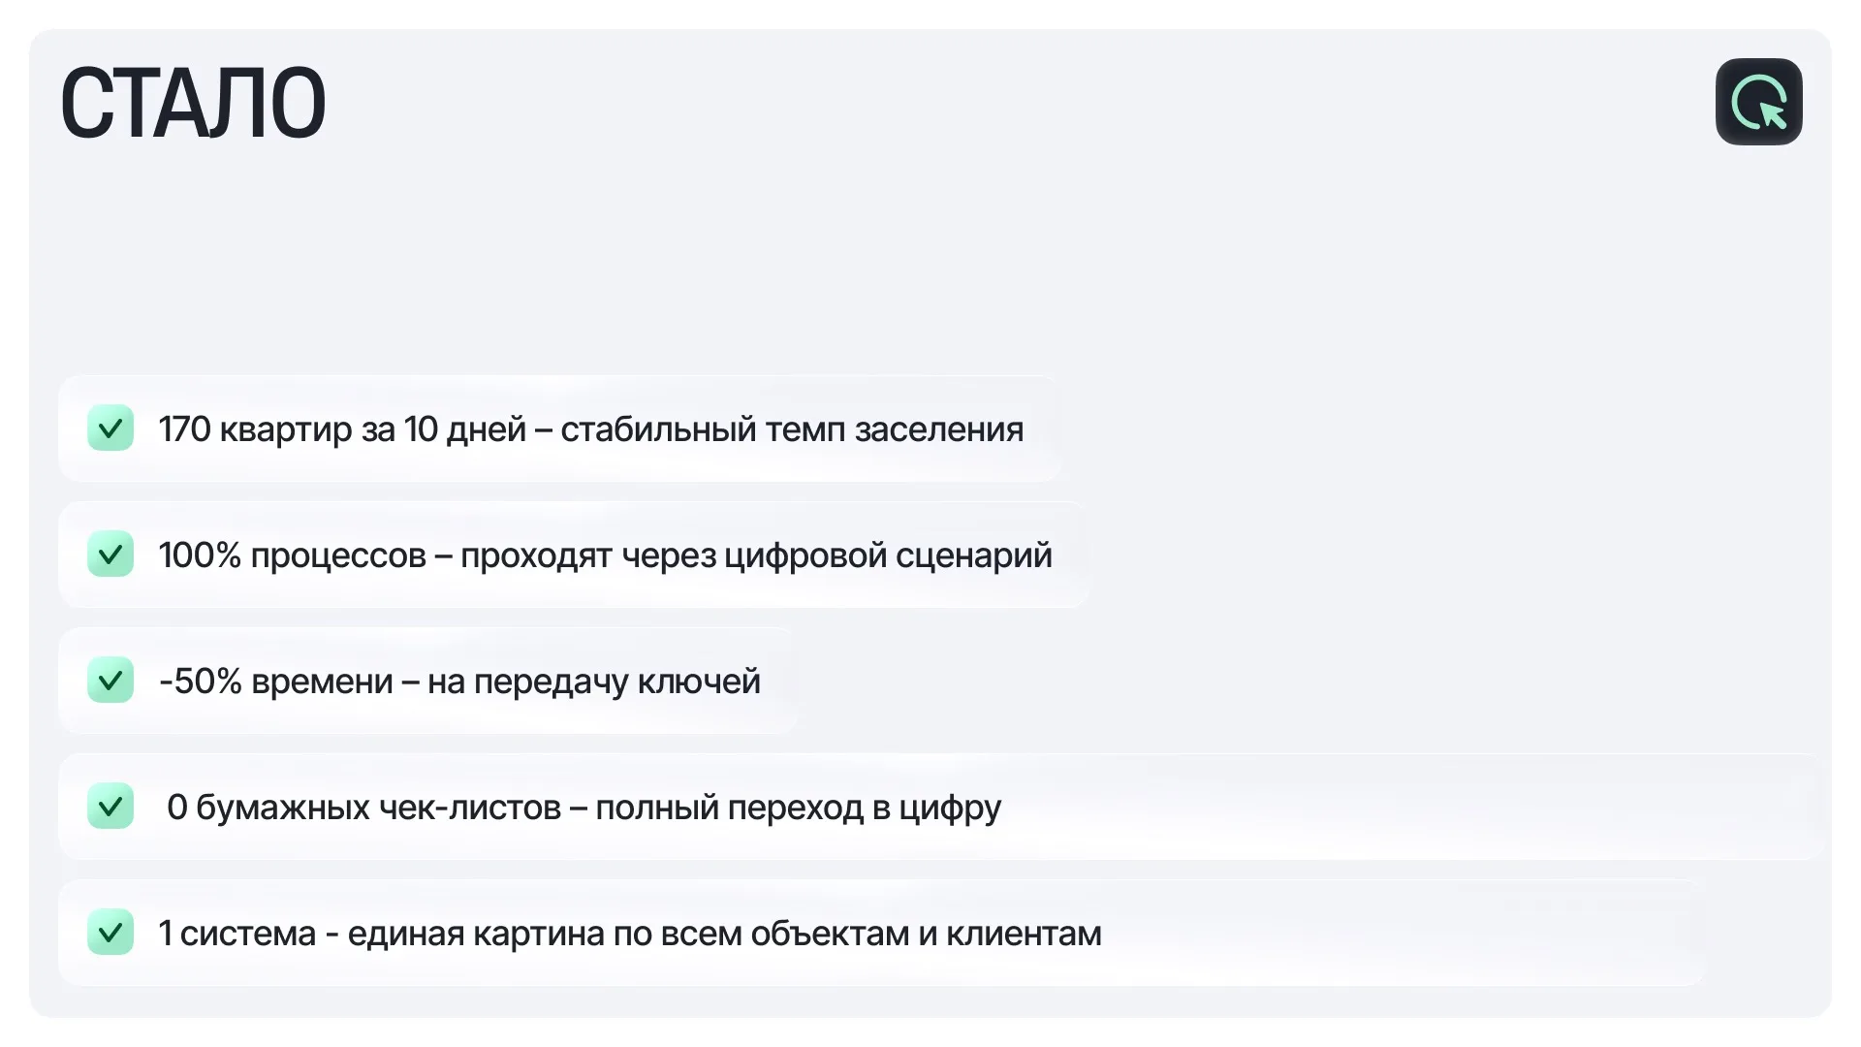1861x1047 pixels.
Task: Select the "170 квартир" text
Action: [255, 429]
